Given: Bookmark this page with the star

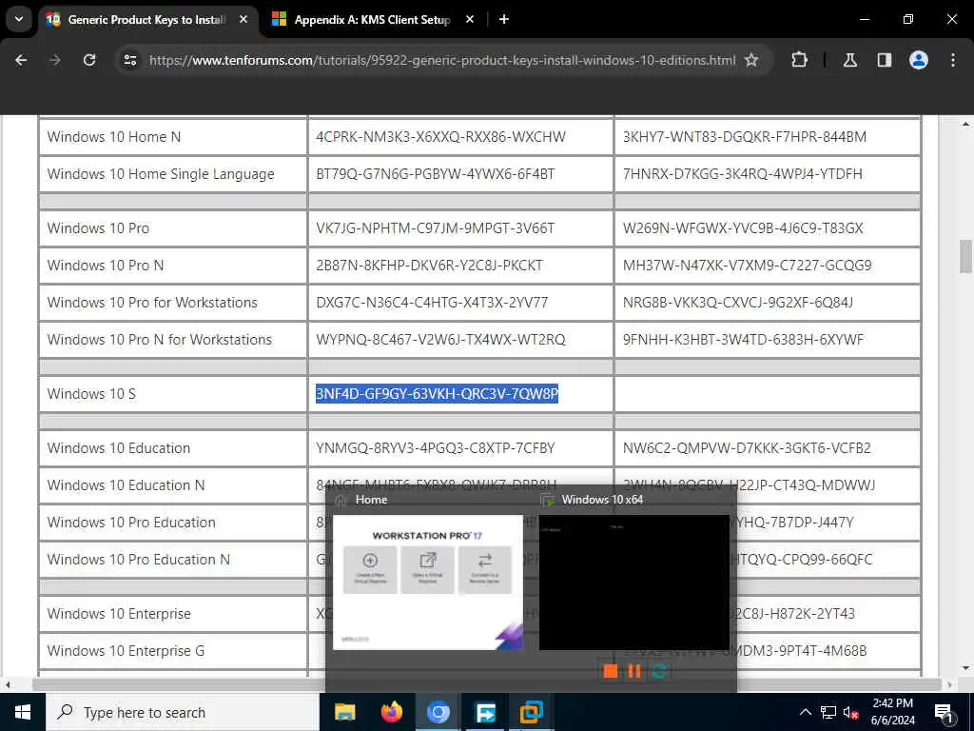Looking at the screenshot, I should tap(751, 60).
